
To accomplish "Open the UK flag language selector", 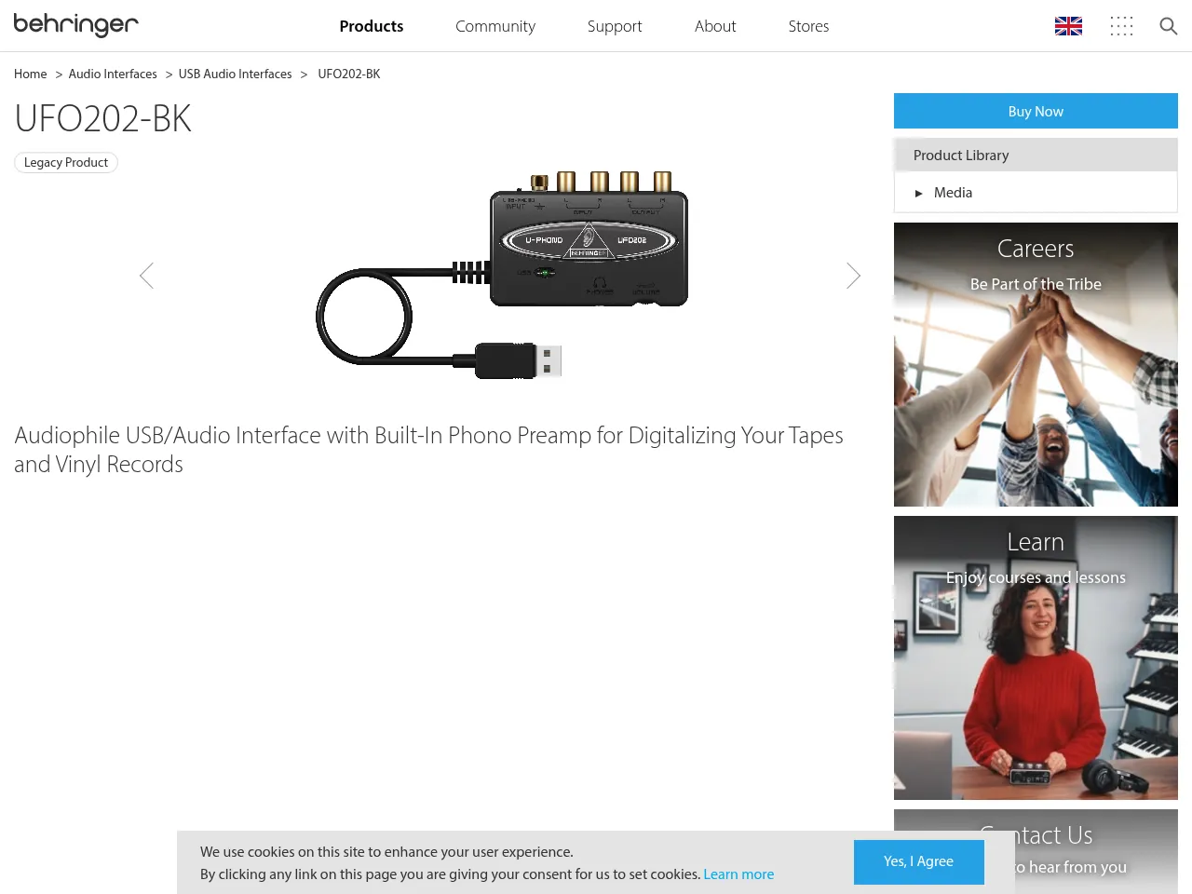I will [x=1068, y=26].
